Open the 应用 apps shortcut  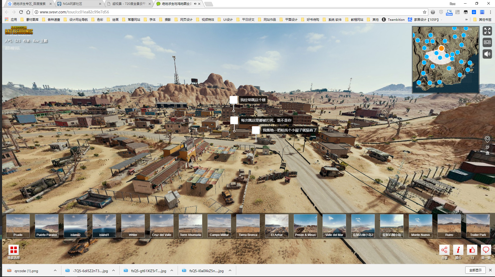click(x=11, y=19)
